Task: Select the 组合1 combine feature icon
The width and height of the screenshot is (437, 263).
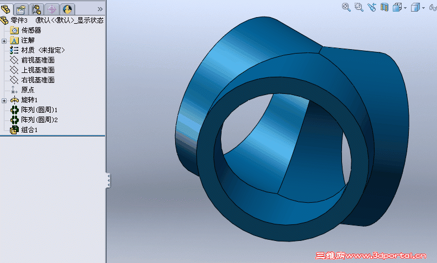Action: click(x=14, y=130)
